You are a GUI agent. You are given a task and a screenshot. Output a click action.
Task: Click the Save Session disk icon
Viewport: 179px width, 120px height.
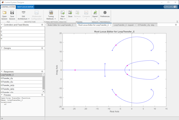(12, 13)
